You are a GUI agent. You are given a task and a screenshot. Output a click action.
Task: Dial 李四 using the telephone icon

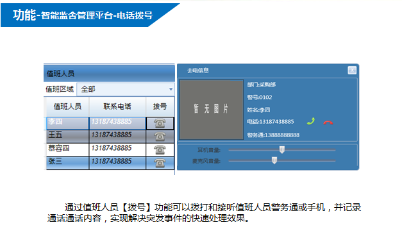click(160, 123)
